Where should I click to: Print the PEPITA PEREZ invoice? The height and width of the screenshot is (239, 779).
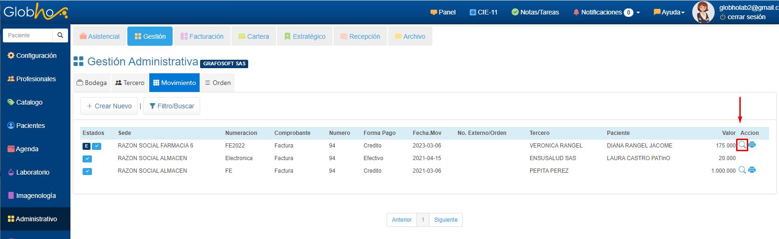point(752,170)
